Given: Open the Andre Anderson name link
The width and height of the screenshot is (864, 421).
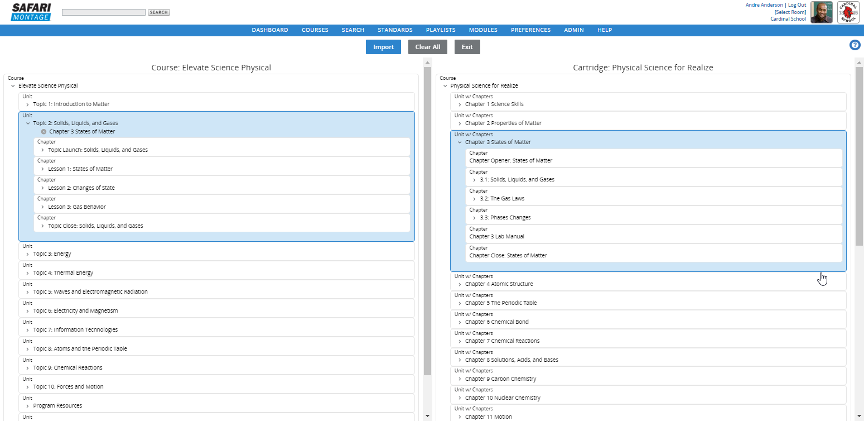Looking at the screenshot, I should click(764, 5).
